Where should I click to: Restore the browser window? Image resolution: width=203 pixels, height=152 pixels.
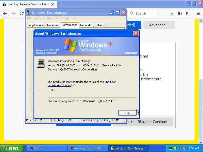(x=194, y=3)
